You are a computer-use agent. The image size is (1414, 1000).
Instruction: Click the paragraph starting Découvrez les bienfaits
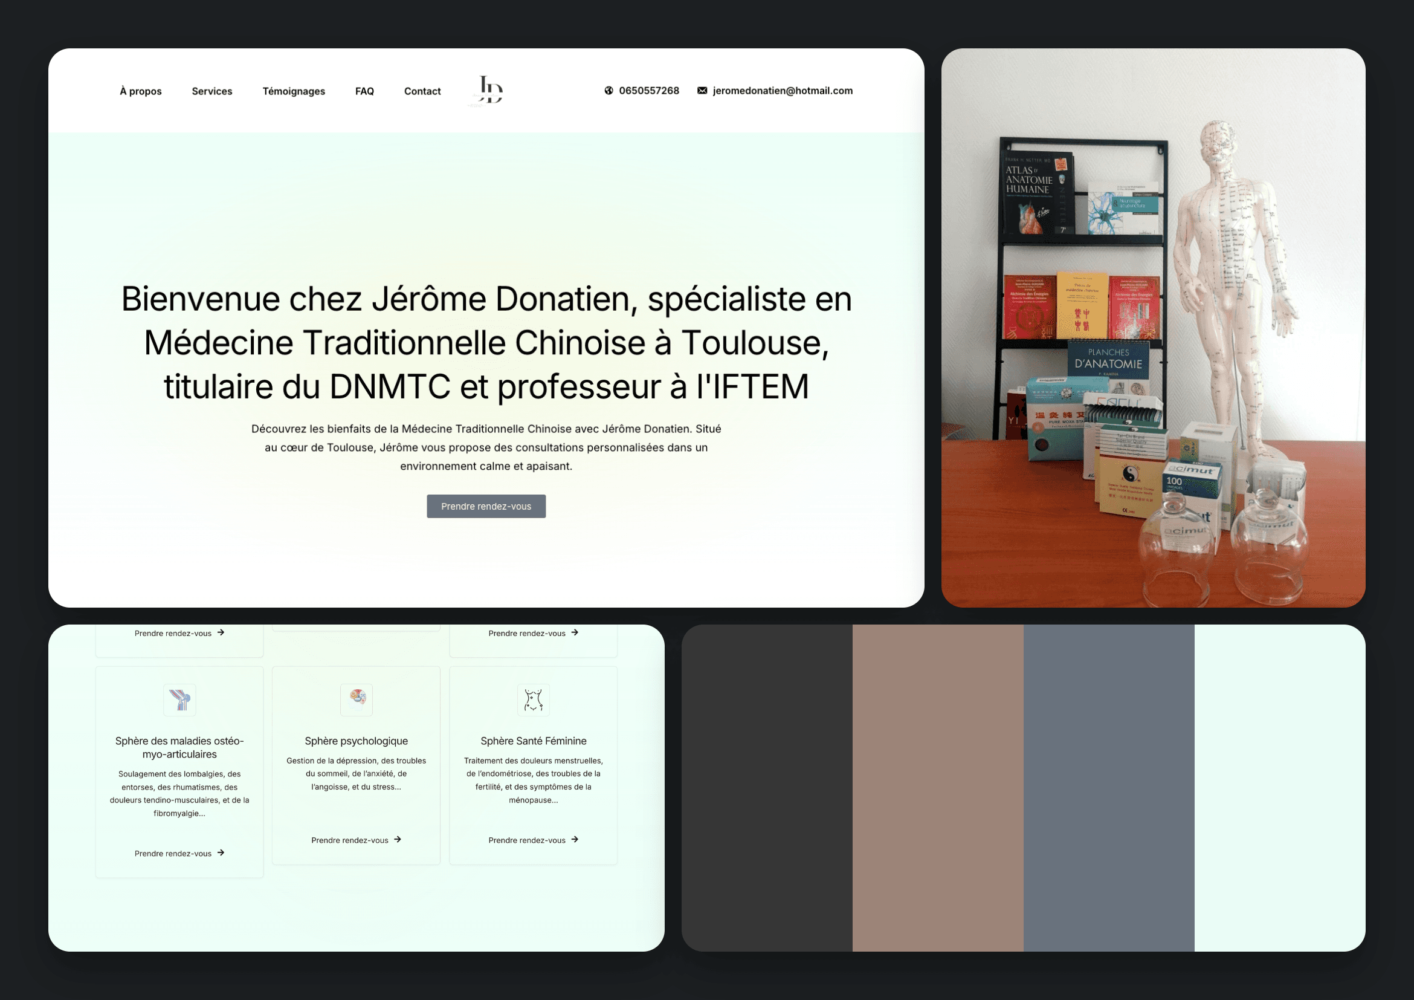point(486,447)
